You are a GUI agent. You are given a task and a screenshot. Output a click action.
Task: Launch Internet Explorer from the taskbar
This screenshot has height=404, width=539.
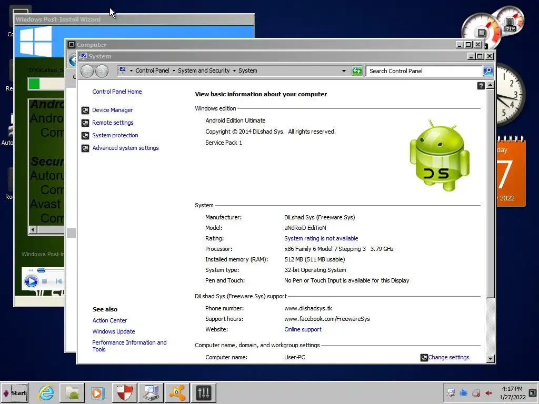(46, 392)
